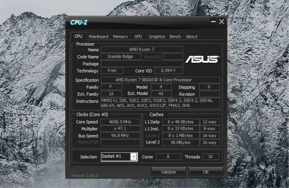Viewport: 289px width, 188px height.
Task: Click the Core VID voltage field
Action: click(168, 70)
